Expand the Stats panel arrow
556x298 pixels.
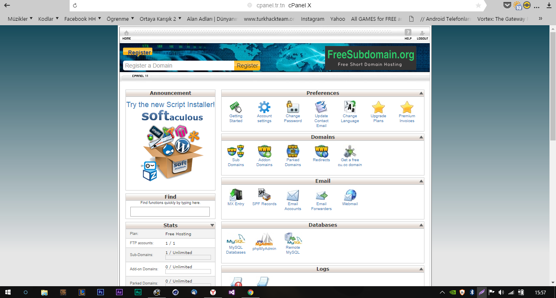click(212, 225)
